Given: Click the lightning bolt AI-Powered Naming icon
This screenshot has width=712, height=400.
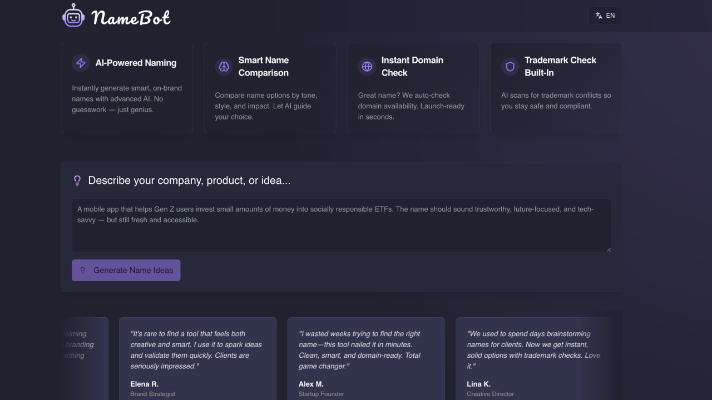Looking at the screenshot, I should 81,63.
